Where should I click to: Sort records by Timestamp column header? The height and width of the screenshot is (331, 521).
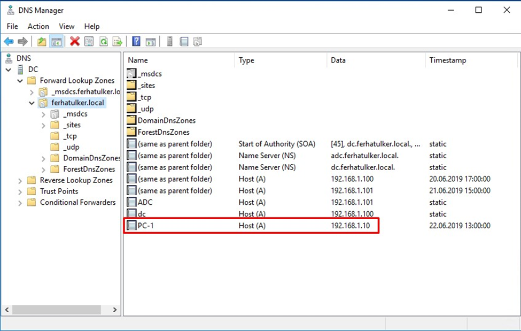pos(447,60)
